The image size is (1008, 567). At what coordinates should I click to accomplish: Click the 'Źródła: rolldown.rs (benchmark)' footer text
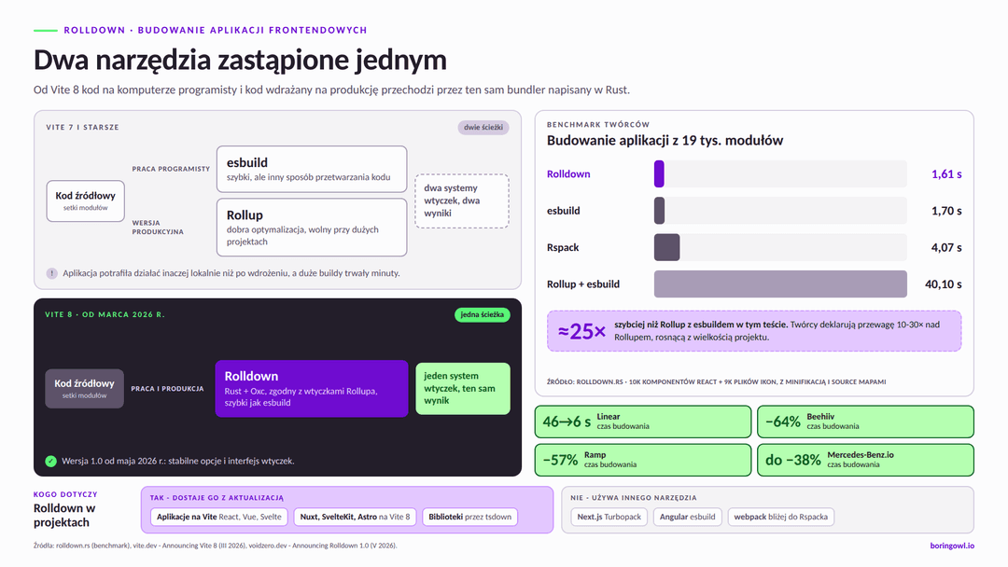216,546
